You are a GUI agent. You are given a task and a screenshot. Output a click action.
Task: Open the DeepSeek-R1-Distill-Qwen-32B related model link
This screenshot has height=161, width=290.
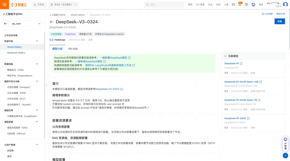point(241,82)
